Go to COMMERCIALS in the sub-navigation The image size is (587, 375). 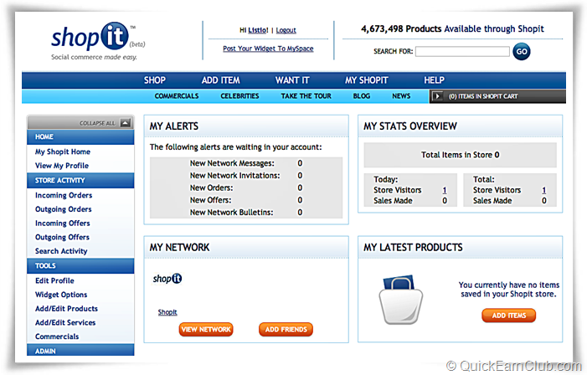coord(177,96)
